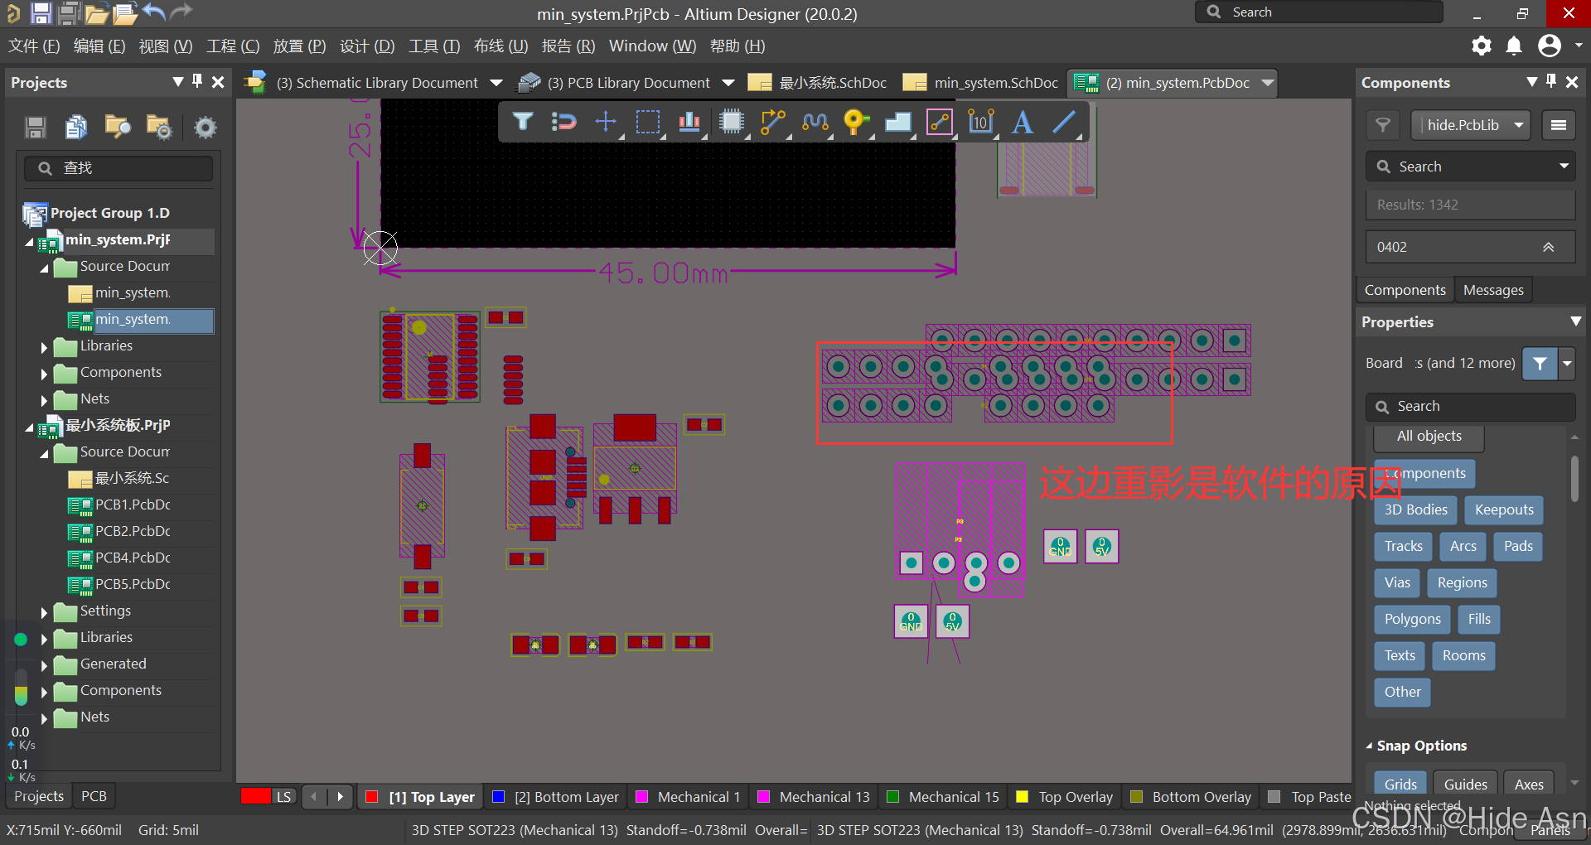Open the settings gear icon at top right

pyautogui.click(x=1482, y=46)
